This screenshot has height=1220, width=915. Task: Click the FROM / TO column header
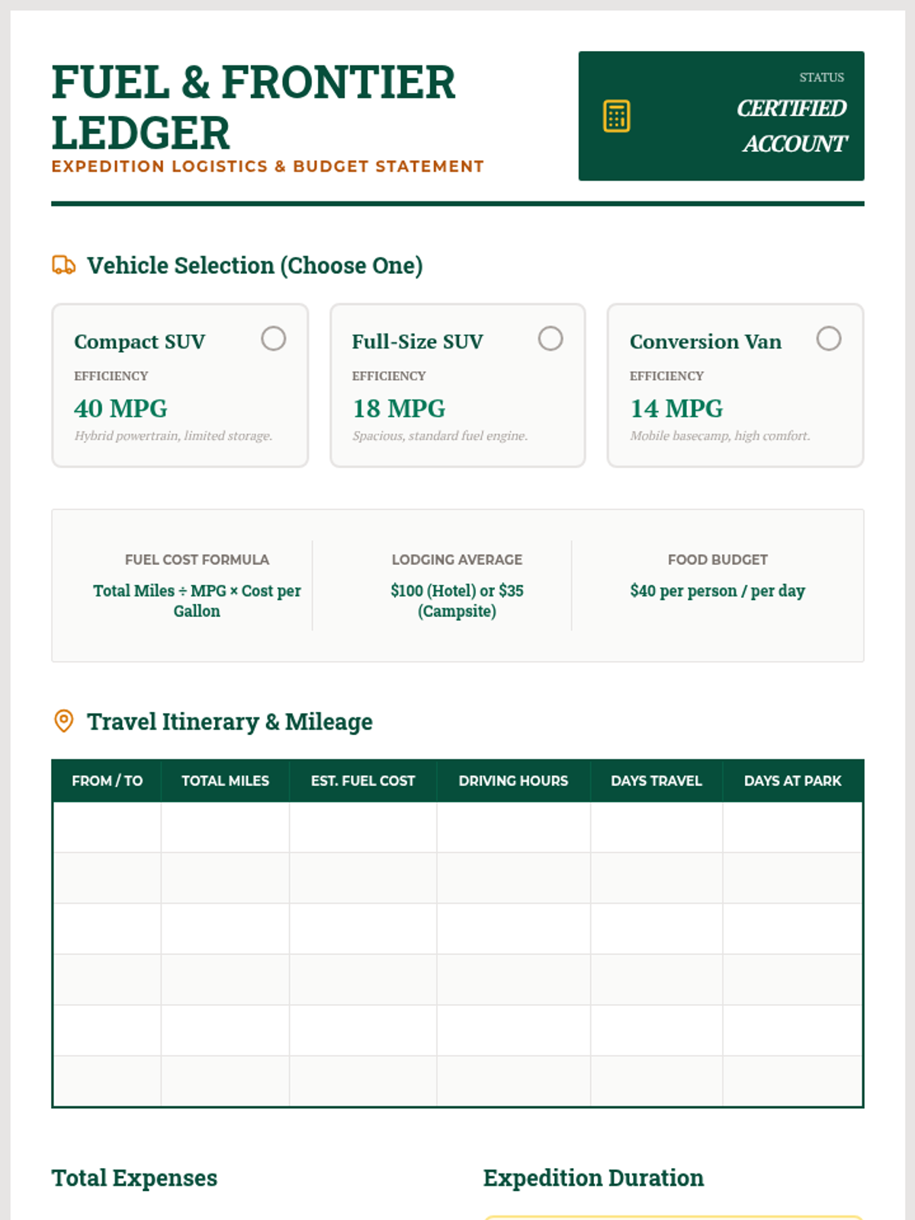click(107, 781)
